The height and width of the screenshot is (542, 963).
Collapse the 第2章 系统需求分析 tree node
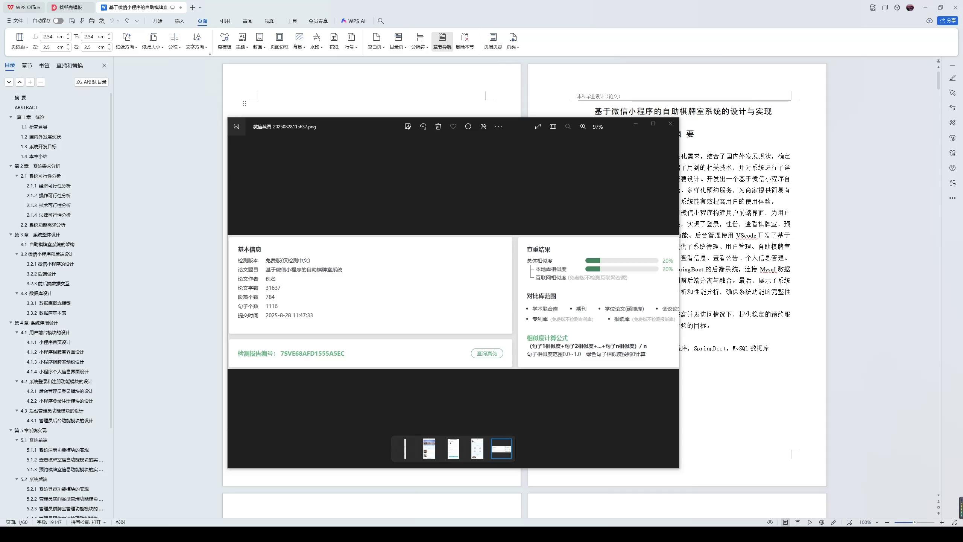tap(10, 166)
